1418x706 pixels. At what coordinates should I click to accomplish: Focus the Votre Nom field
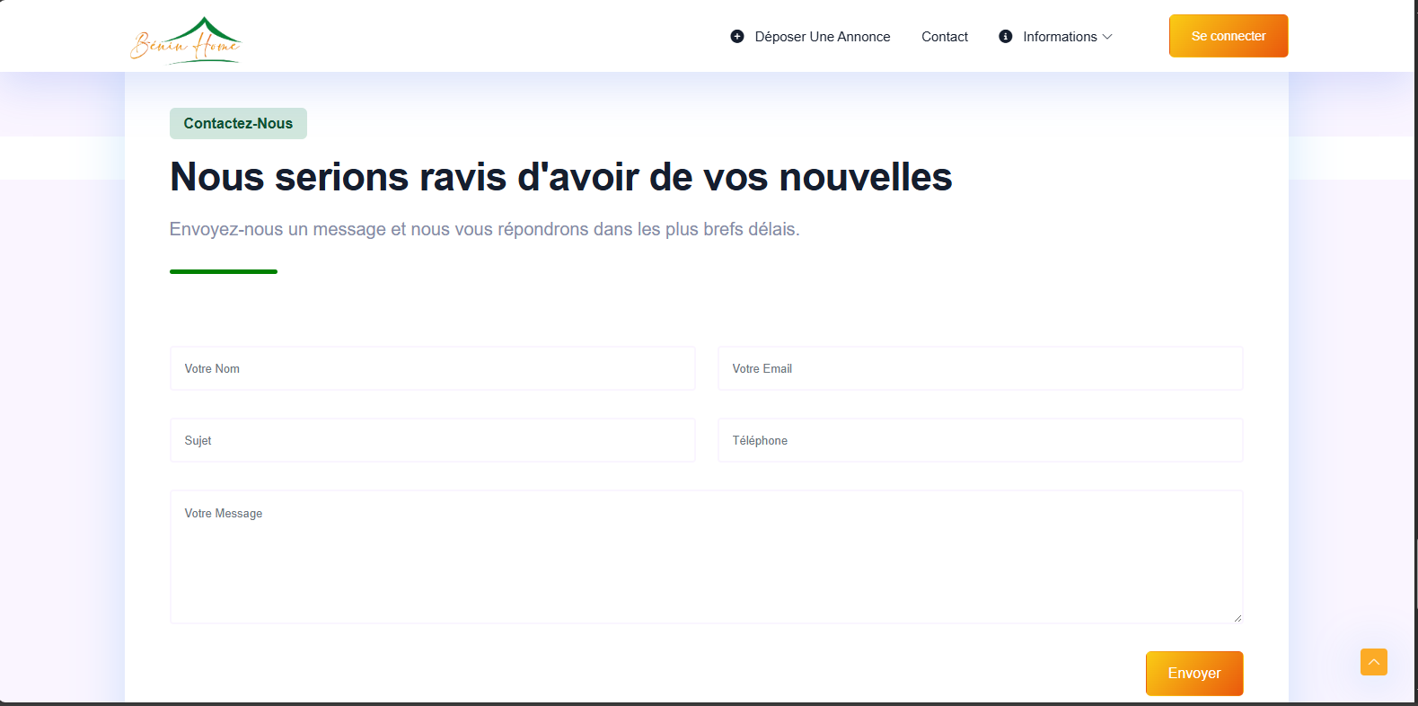(x=432, y=368)
